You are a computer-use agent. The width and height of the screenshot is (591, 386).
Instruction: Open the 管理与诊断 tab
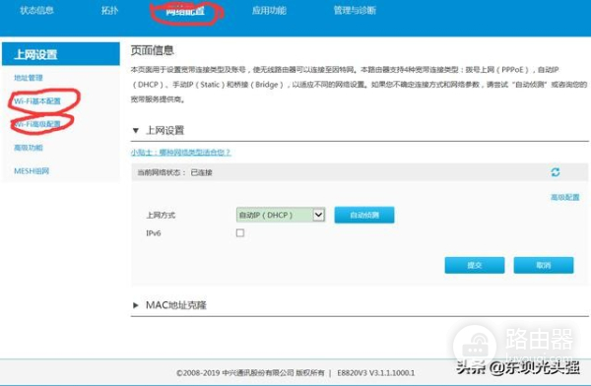point(355,11)
